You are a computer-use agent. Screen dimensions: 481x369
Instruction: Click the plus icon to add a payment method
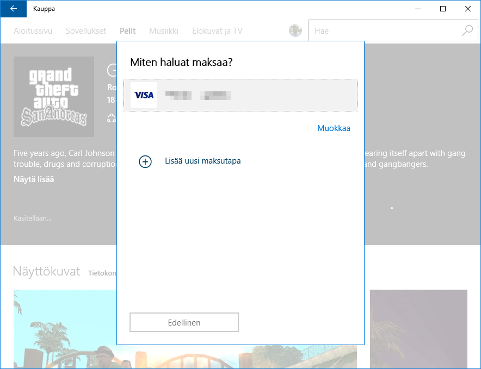(145, 161)
